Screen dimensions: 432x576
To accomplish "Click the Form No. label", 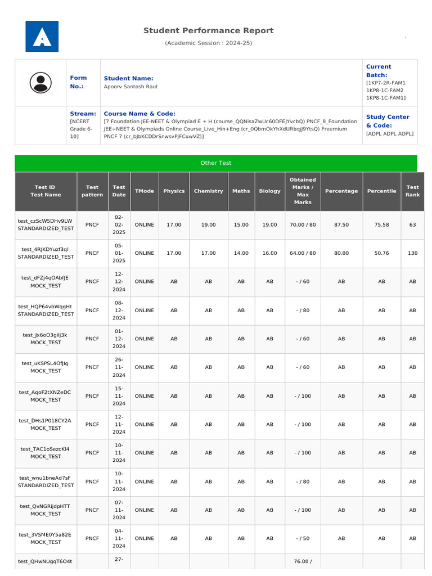I will pos(78,82).
